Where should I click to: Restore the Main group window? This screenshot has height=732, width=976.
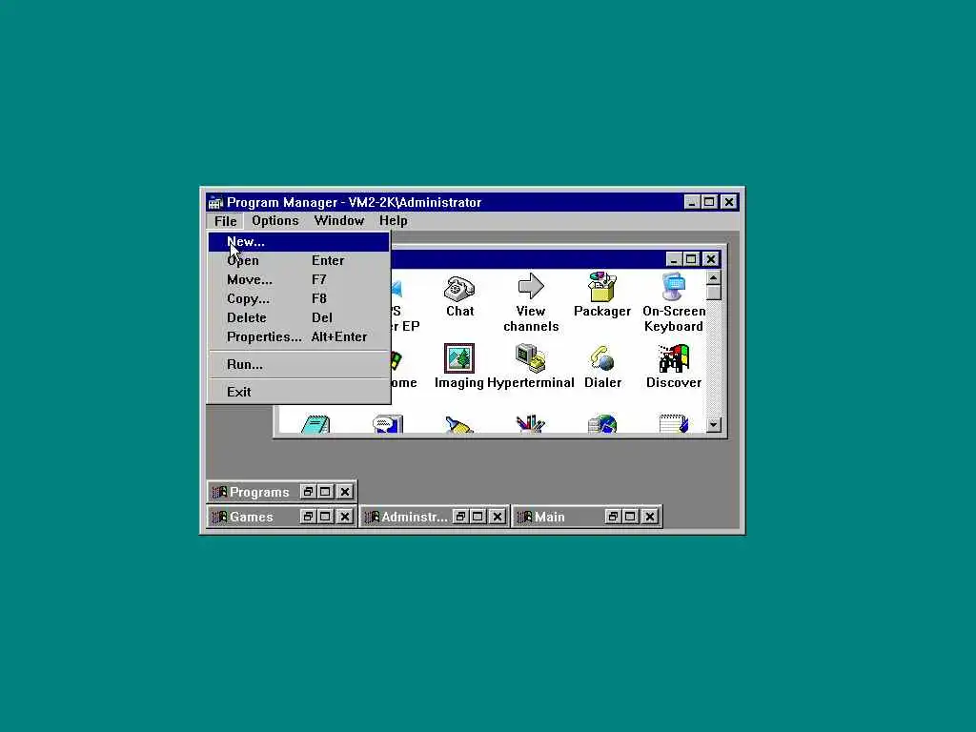click(613, 517)
